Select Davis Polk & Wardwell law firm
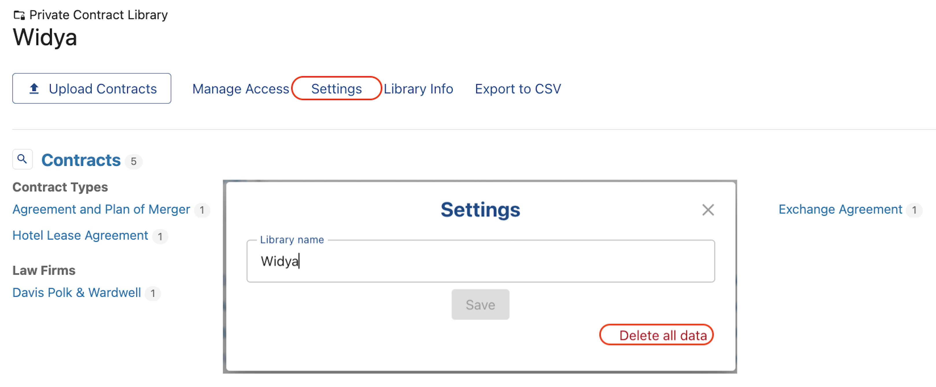Image resolution: width=936 pixels, height=387 pixels. click(77, 292)
